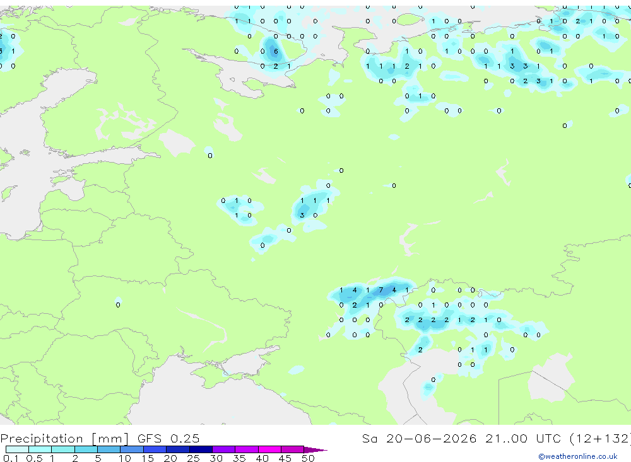Click the 'Sa 20-06-2026' date text
This screenshot has width=631, height=462.
pos(419,438)
